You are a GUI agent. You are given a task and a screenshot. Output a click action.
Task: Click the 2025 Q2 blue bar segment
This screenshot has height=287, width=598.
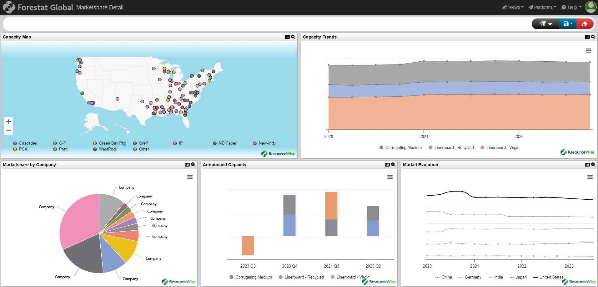click(373, 228)
